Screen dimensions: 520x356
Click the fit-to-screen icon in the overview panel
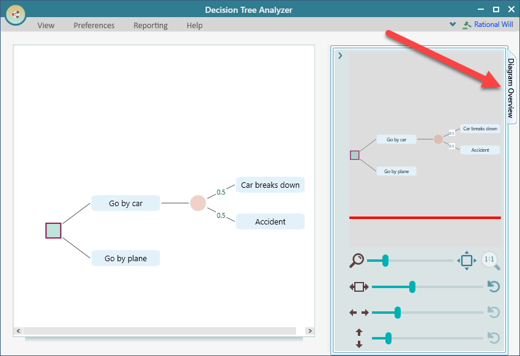click(x=467, y=260)
